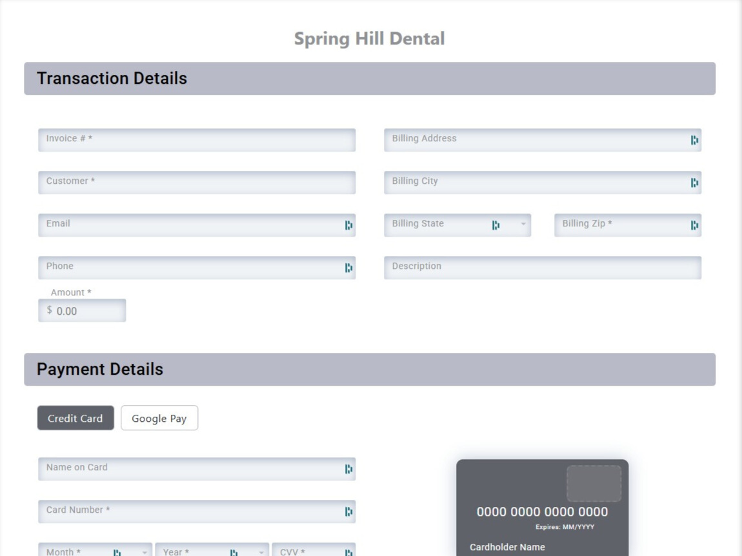Click the autofill icon in the Phone field
Viewport: 742px width, 556px height.
pyautogui.click(x=348, y=267)
